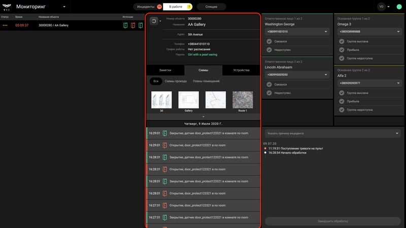The height and width of the screenshot is (228, 406).
Task: Check "Связался" for Washington George
Action: click(269, 42)
